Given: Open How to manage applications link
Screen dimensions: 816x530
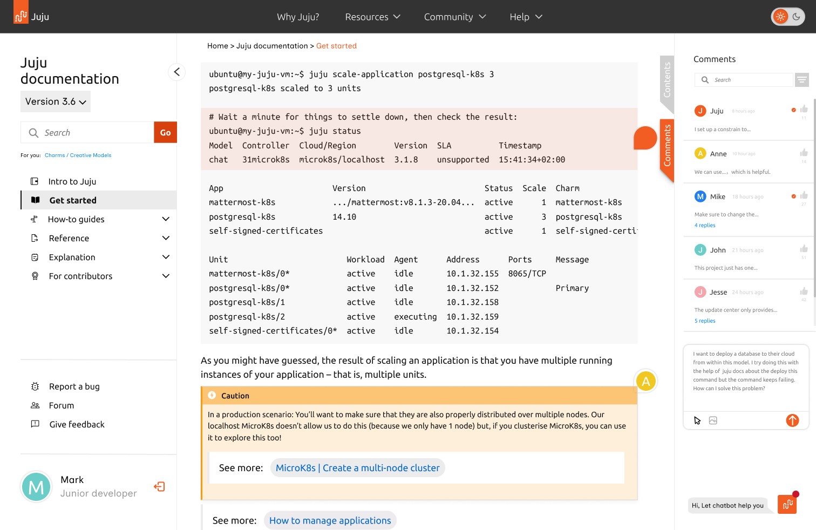Looking at the screenshot, I should click(330, 520).
